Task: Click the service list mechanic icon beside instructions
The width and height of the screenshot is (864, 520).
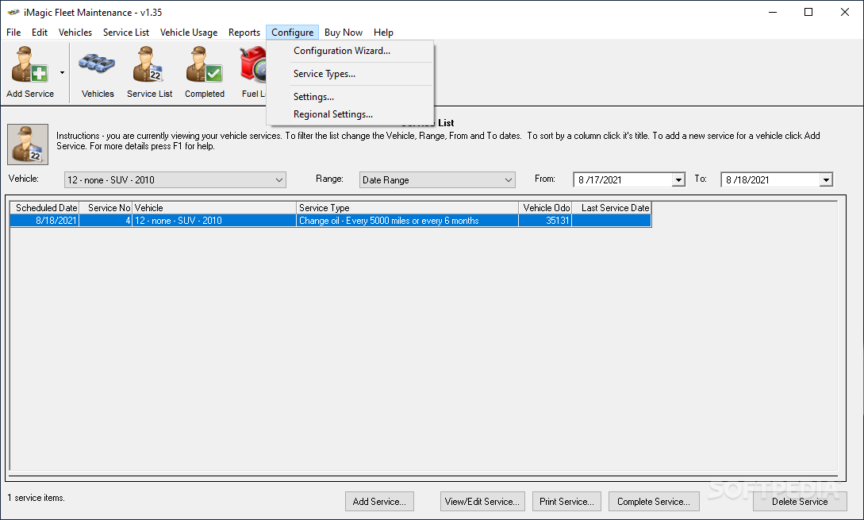Action: (x=28, y=144)
